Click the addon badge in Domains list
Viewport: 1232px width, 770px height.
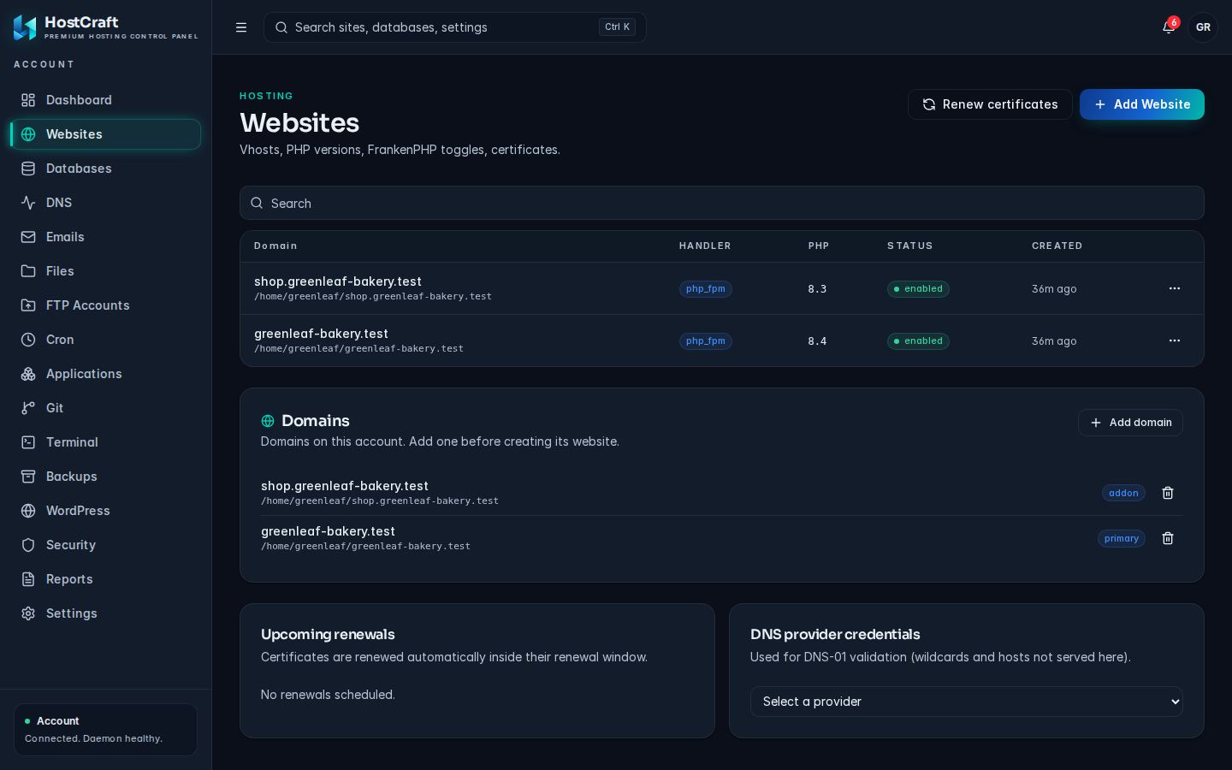(1123, 493)
